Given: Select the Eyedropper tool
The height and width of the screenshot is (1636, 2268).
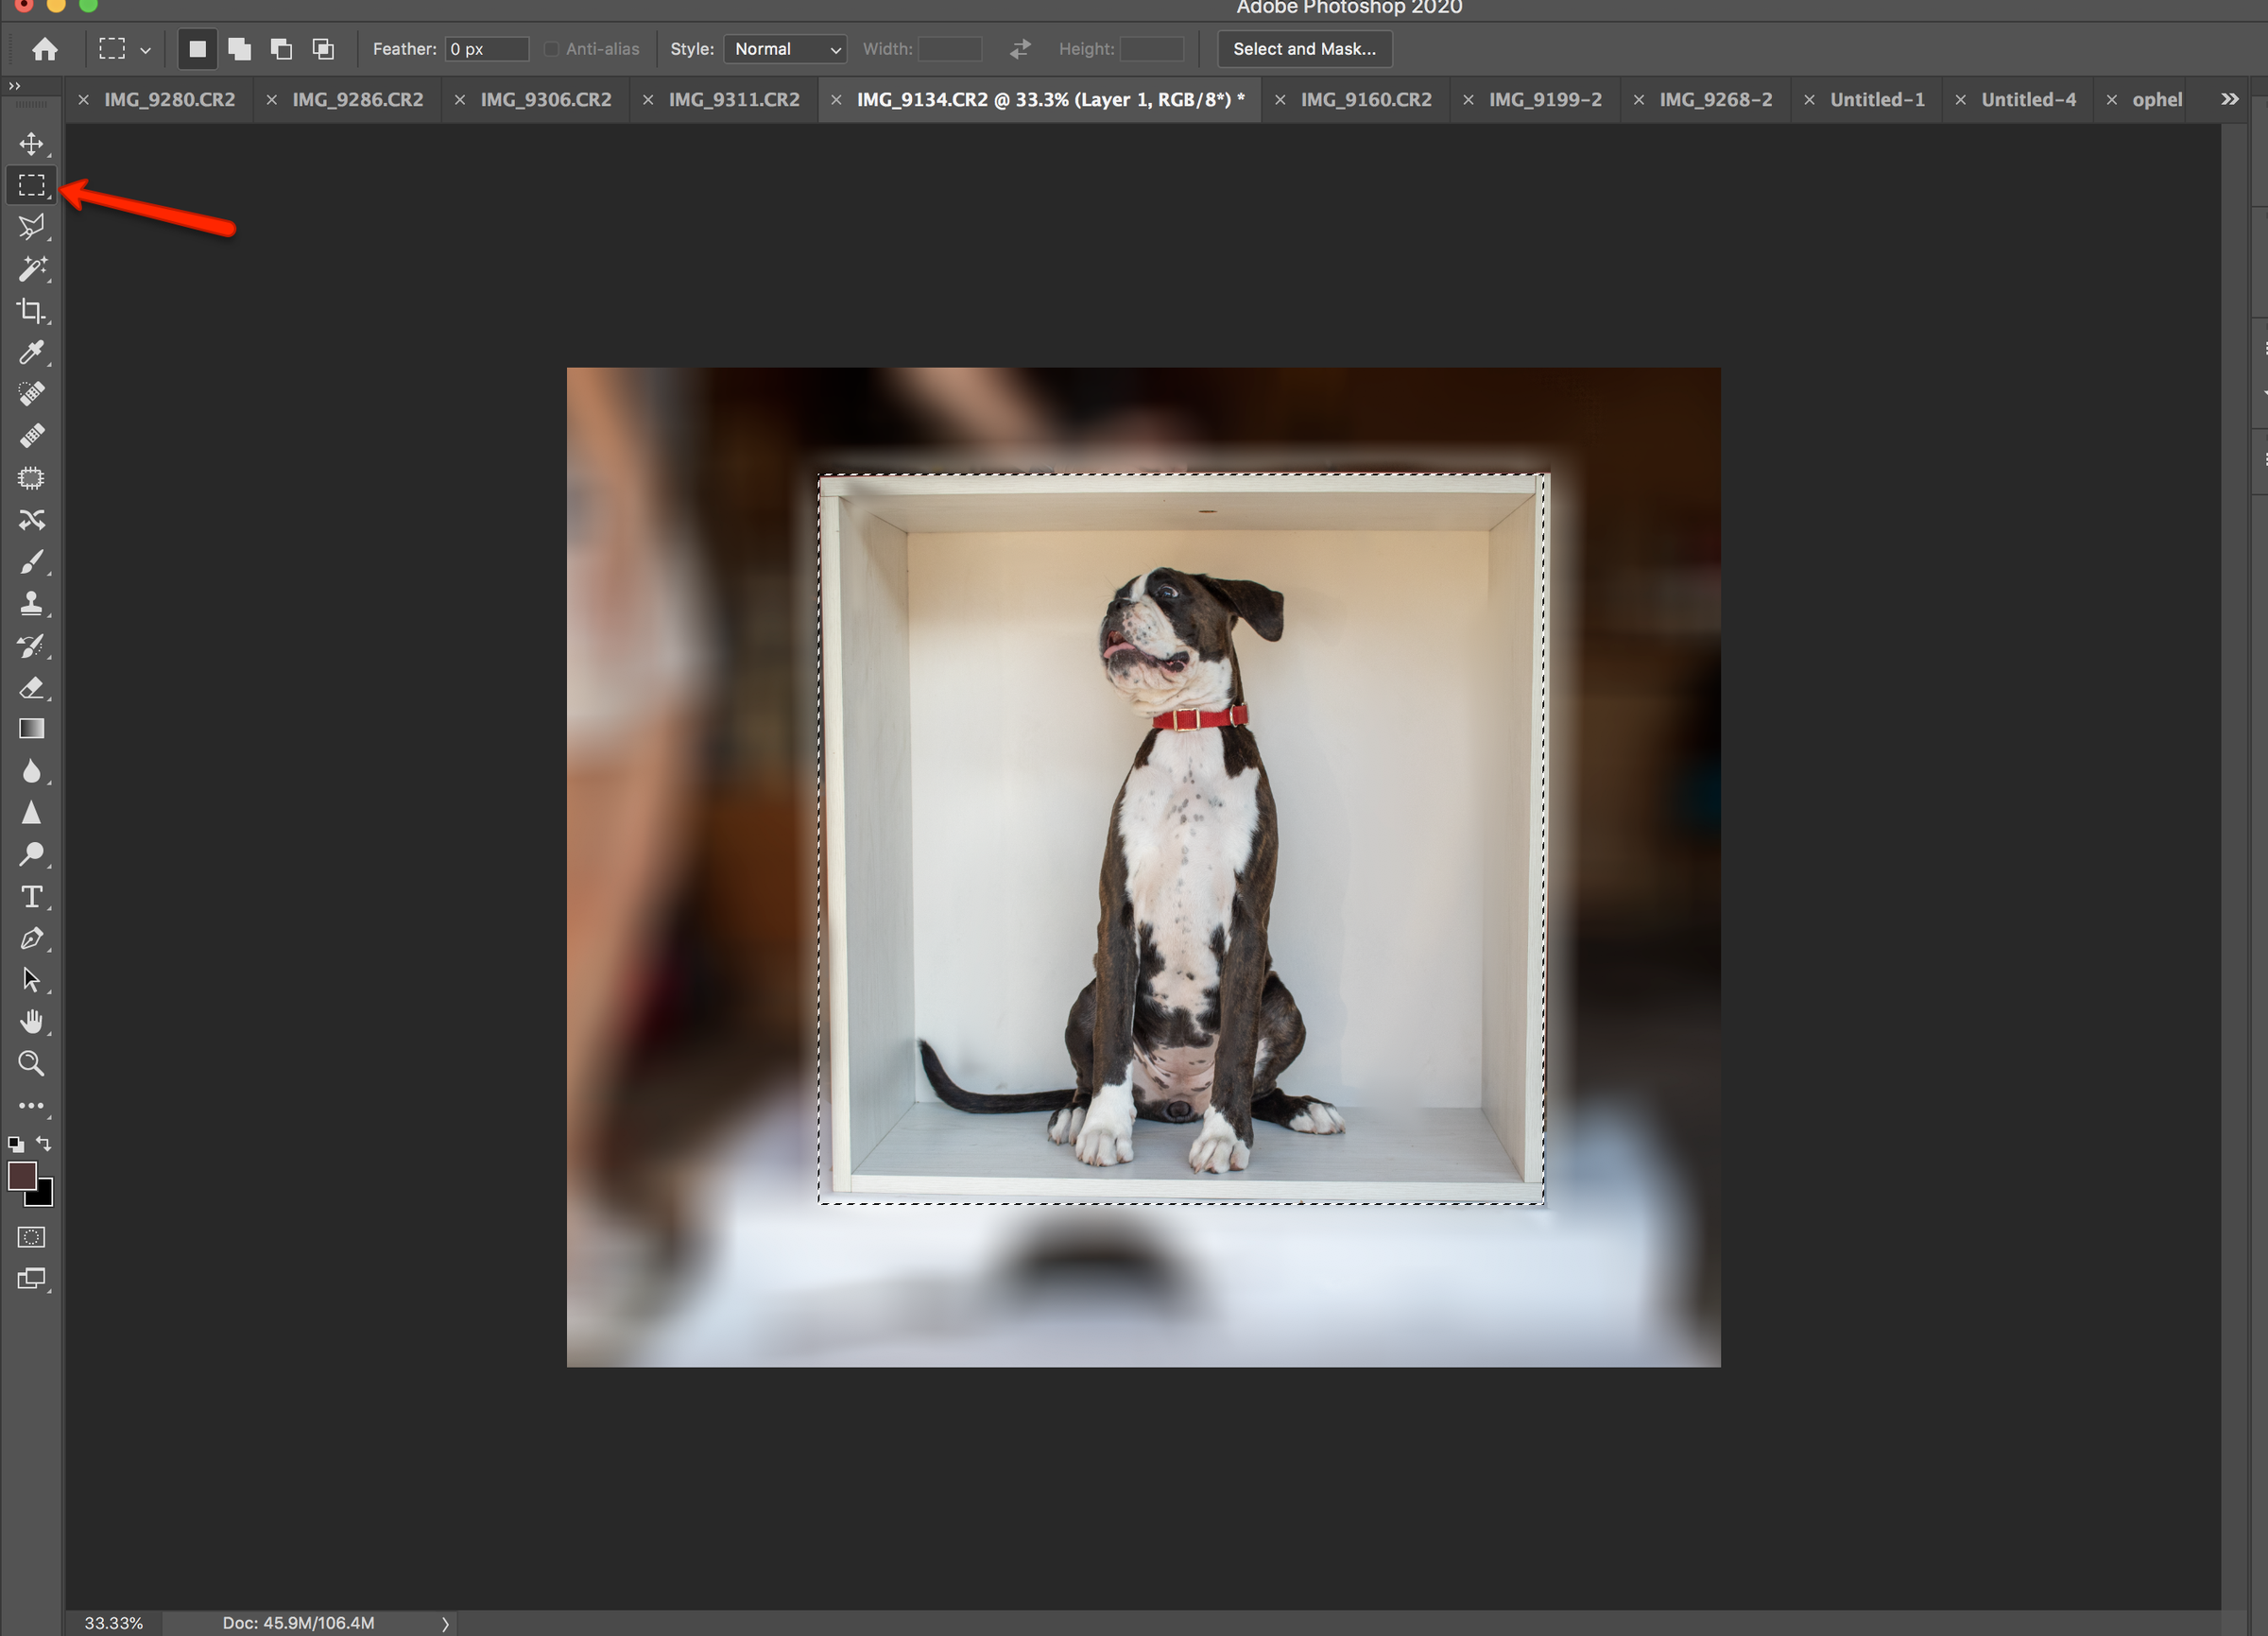Looking at the screenshot, I should [31, 352].
